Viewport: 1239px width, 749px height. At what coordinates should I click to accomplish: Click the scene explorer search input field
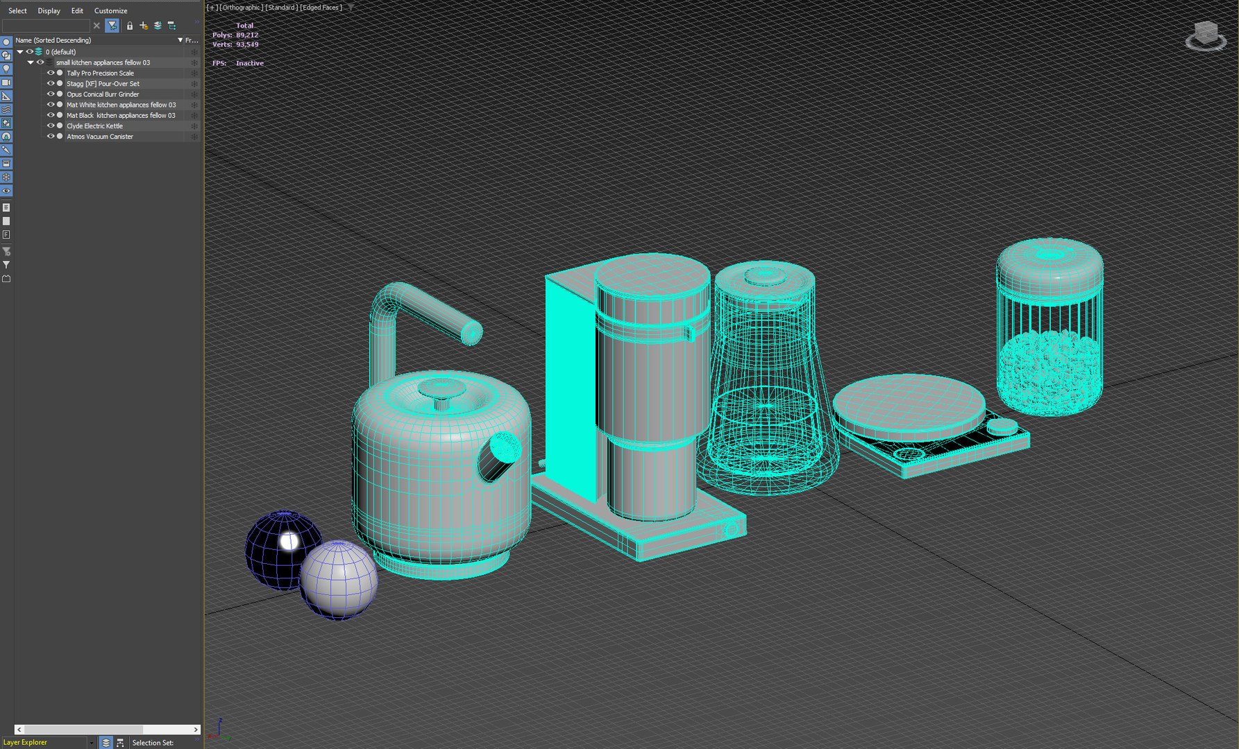46,26
